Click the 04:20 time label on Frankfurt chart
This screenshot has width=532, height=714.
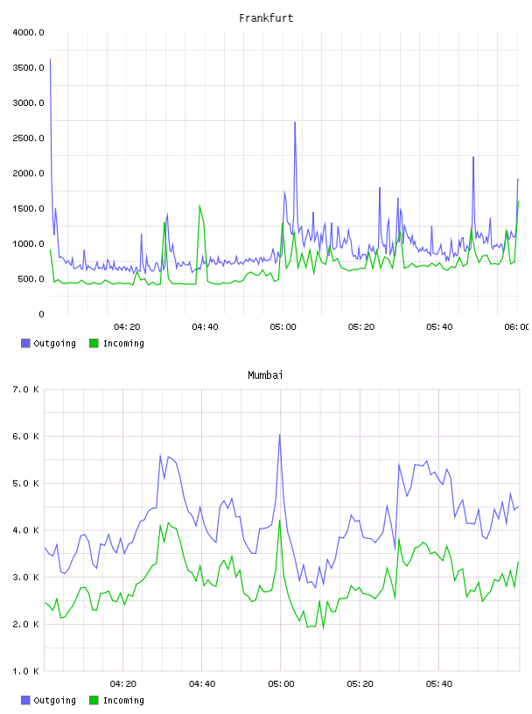pos(127,327)
